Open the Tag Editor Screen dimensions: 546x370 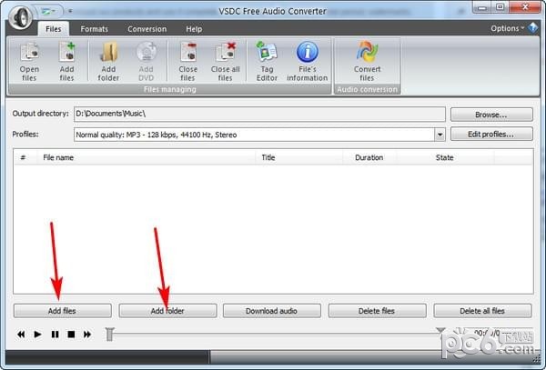[267, 62]
